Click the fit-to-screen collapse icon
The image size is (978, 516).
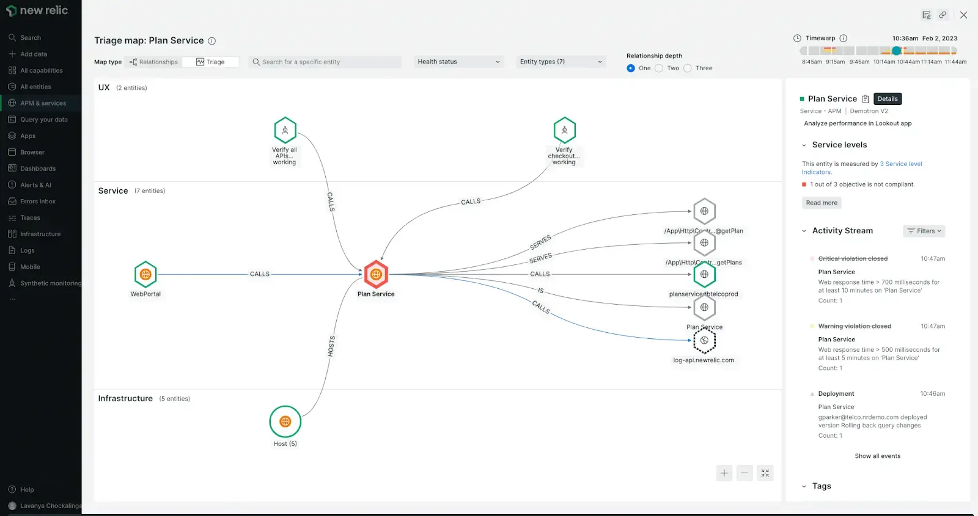click(x=765, y=473)
